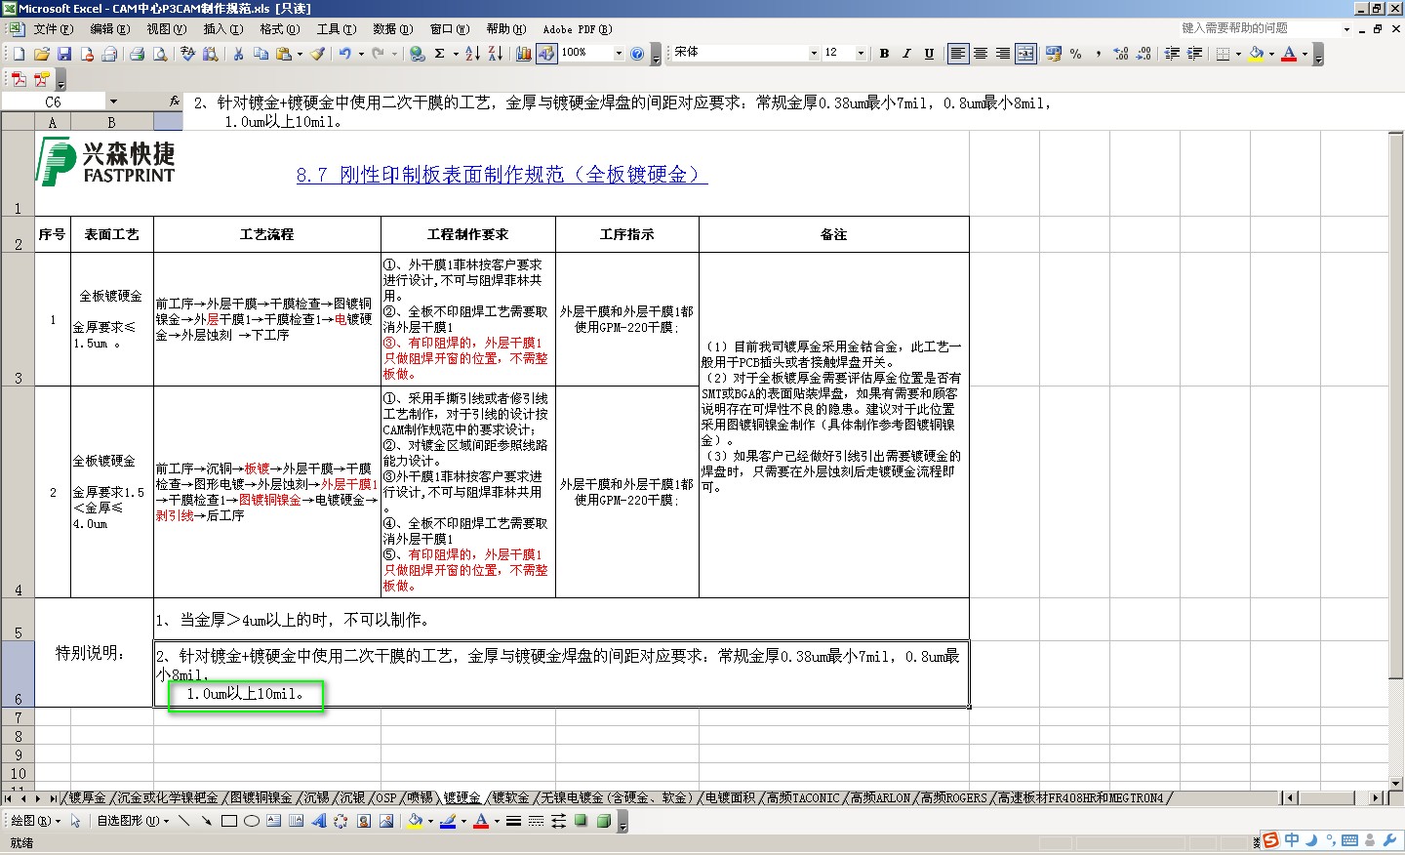Toggle align left

[958, 54]
